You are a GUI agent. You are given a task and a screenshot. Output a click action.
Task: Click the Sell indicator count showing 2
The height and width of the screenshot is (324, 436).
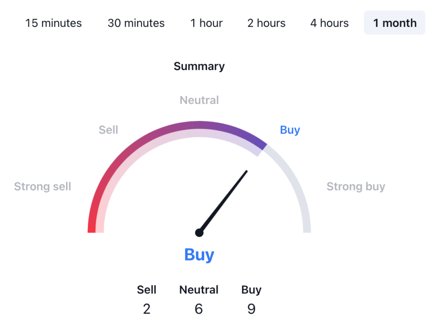pyautogui.click(x=146, y=309)
